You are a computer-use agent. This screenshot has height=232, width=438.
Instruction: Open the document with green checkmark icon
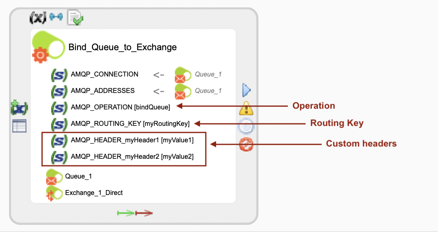[x=75, y=17]
